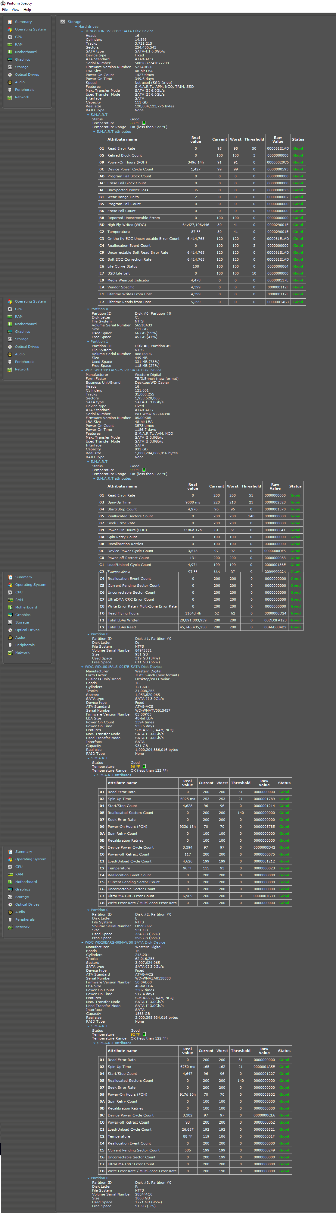Click the volume serial number 849F3881
The width and height of the screenshot is (336, 1213).
(143, 650)
